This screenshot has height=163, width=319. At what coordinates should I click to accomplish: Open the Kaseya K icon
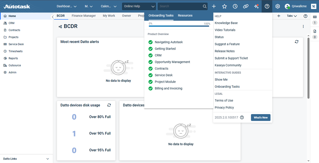[x=314, y=6]
